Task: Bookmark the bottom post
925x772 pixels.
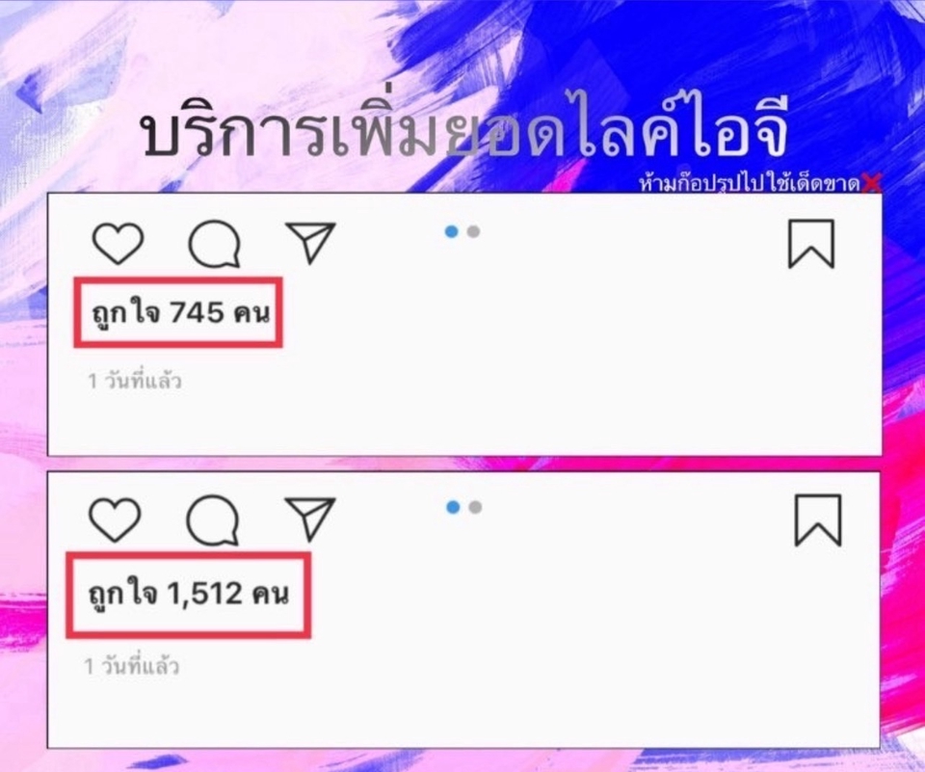Action: 818,519
